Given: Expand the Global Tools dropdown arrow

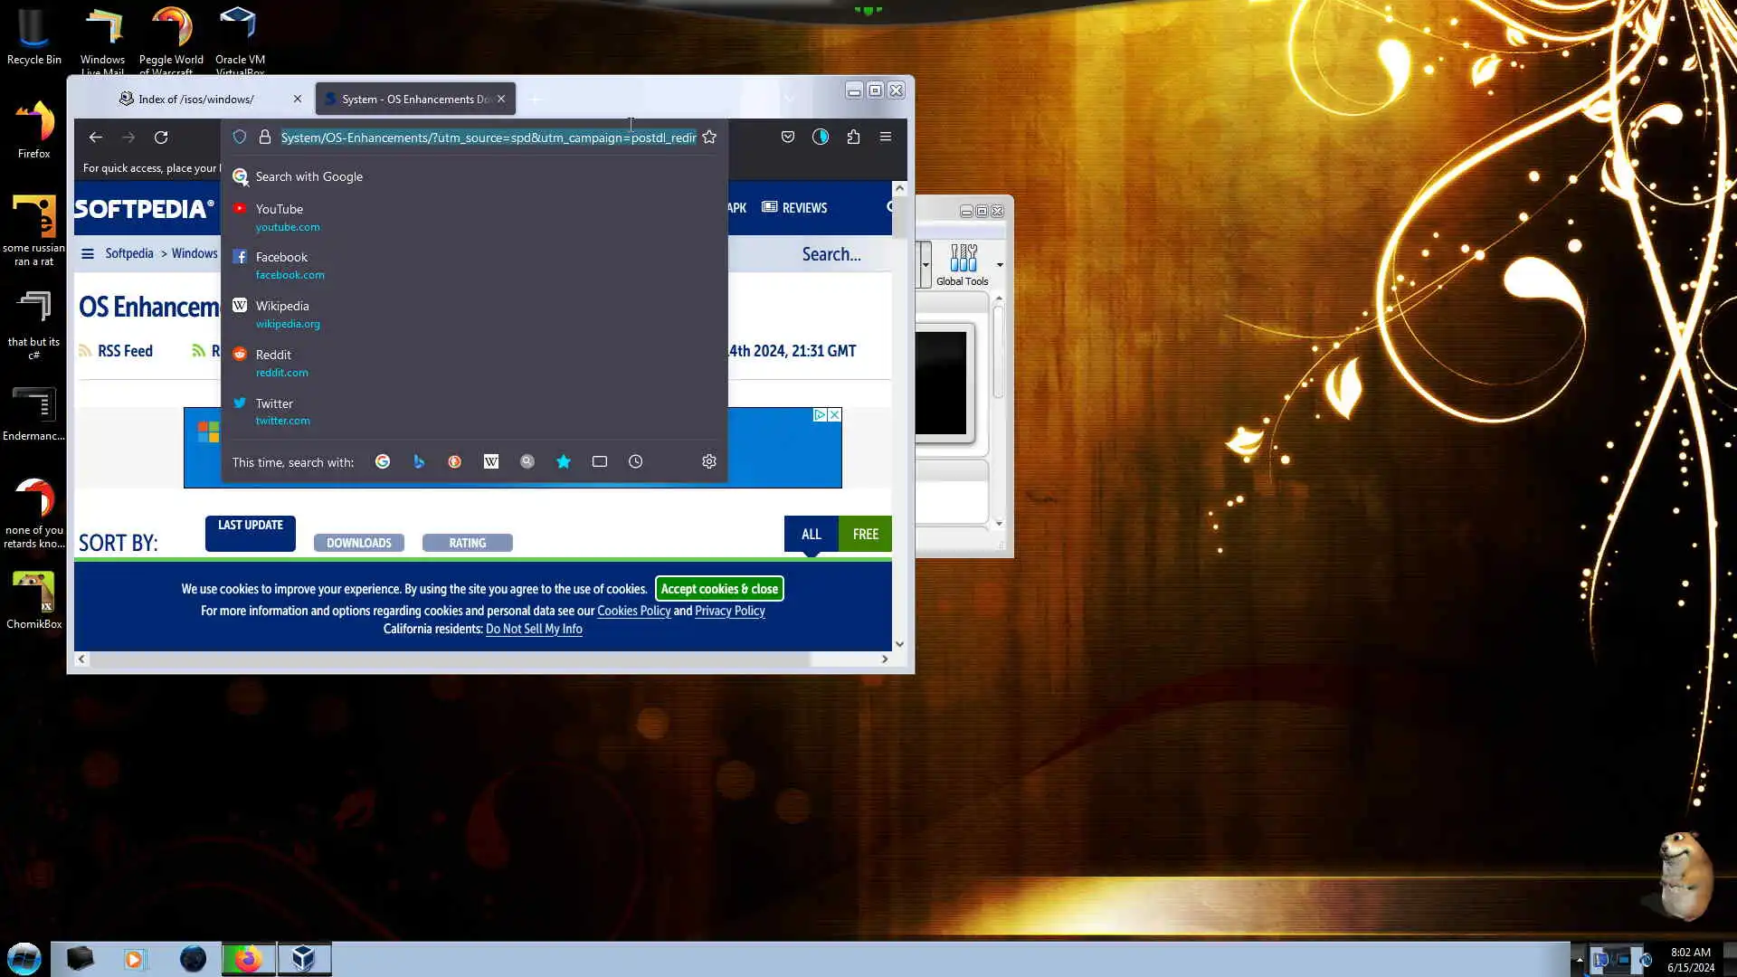Looking at the screenshot, I should pos(1000,265).
